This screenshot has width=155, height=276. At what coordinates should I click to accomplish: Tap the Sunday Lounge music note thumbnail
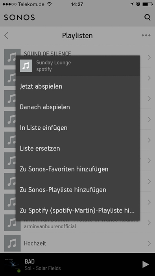pos(26,66)
